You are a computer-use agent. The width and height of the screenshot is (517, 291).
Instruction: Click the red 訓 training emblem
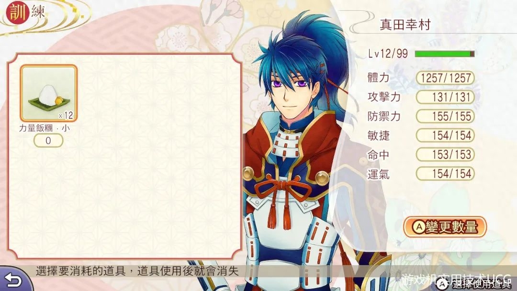tap(18, 12)
